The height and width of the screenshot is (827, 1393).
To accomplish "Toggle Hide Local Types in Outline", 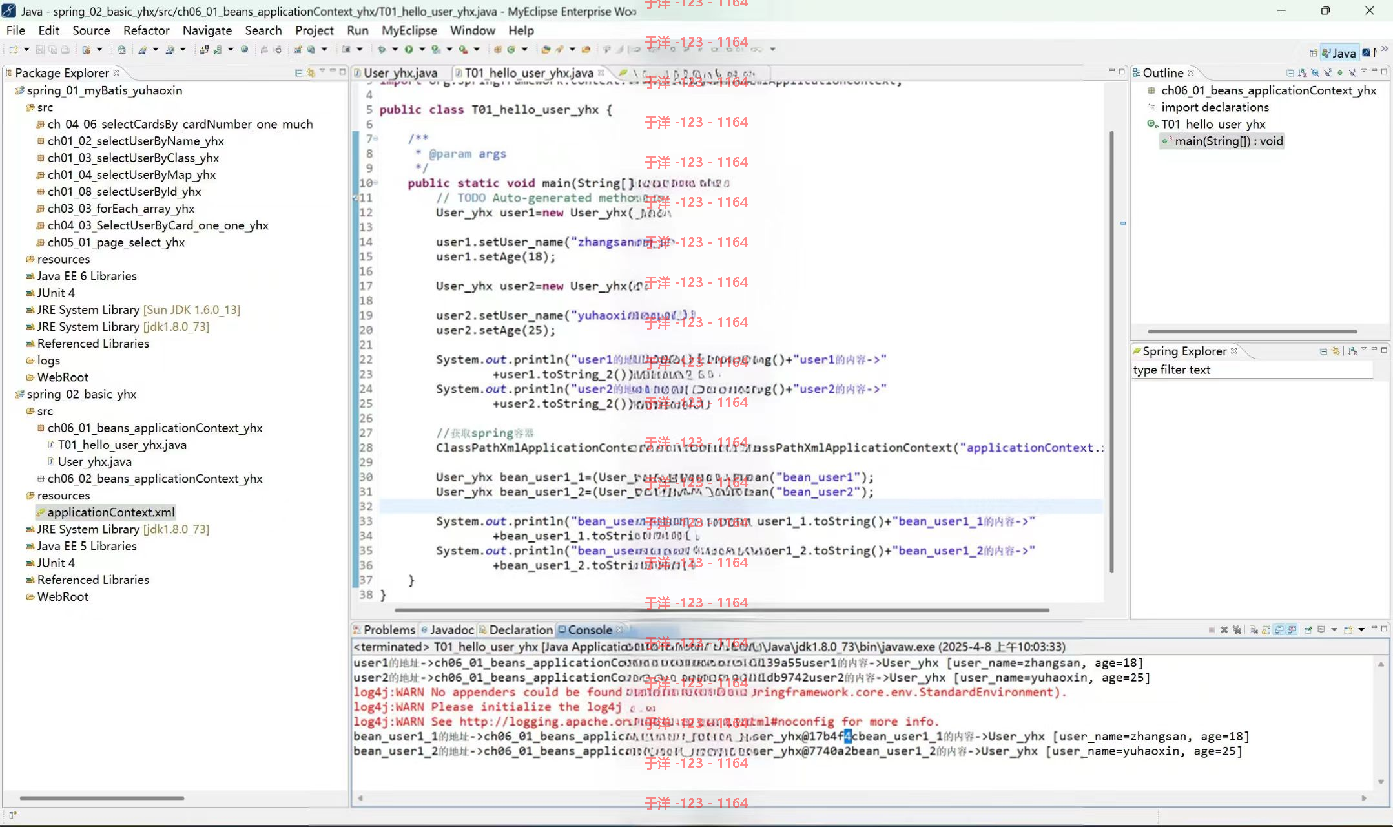I will (x=1352, y=72).
